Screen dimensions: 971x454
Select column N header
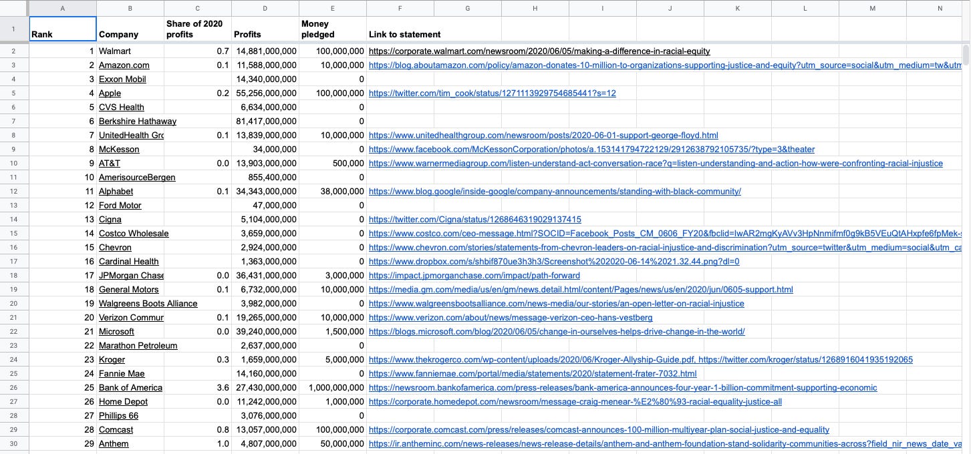point(939,8)
